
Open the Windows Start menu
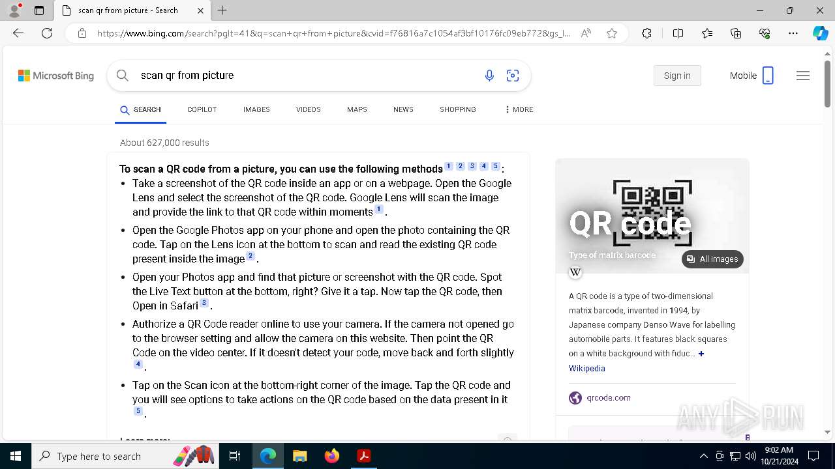pyautogui.click(x=16, y=456)
